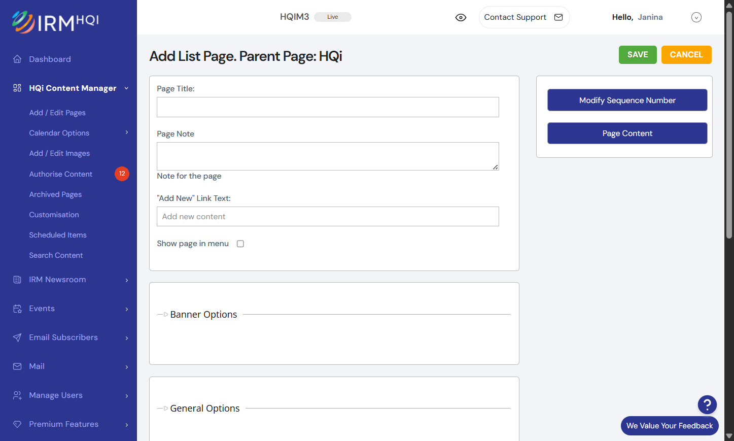Open Scheduled Items menu item

pyautogui.click(x=58, y=235)
